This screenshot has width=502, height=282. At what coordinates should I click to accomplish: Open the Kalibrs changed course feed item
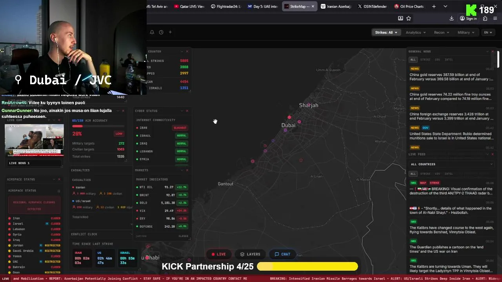pyautogui.click(x=451, y=230)
